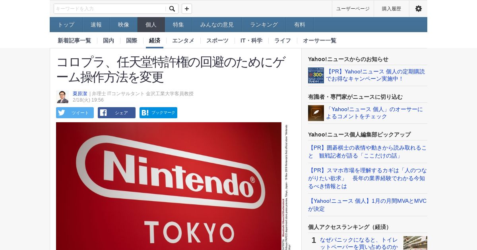Select the 個人 tab

(151, 25)
